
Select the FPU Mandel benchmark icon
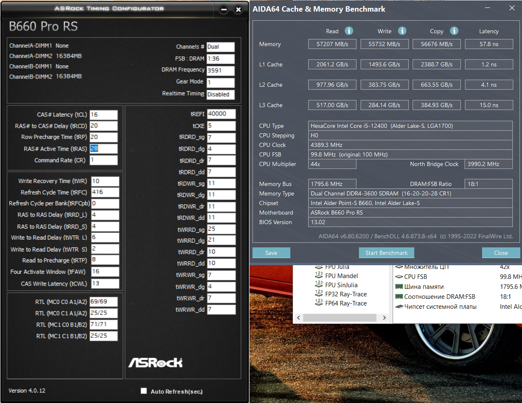pos(319,276)
